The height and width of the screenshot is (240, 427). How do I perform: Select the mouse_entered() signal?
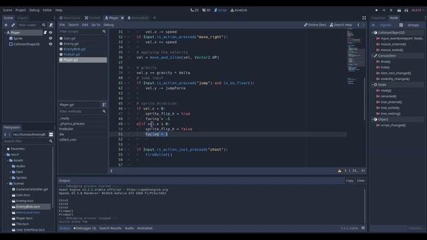(393, 44)
